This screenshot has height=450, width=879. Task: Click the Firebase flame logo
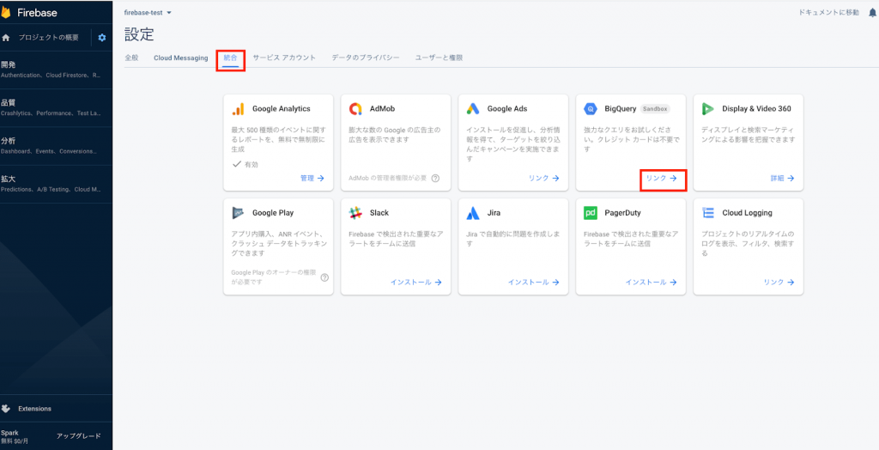pos(6,12)
